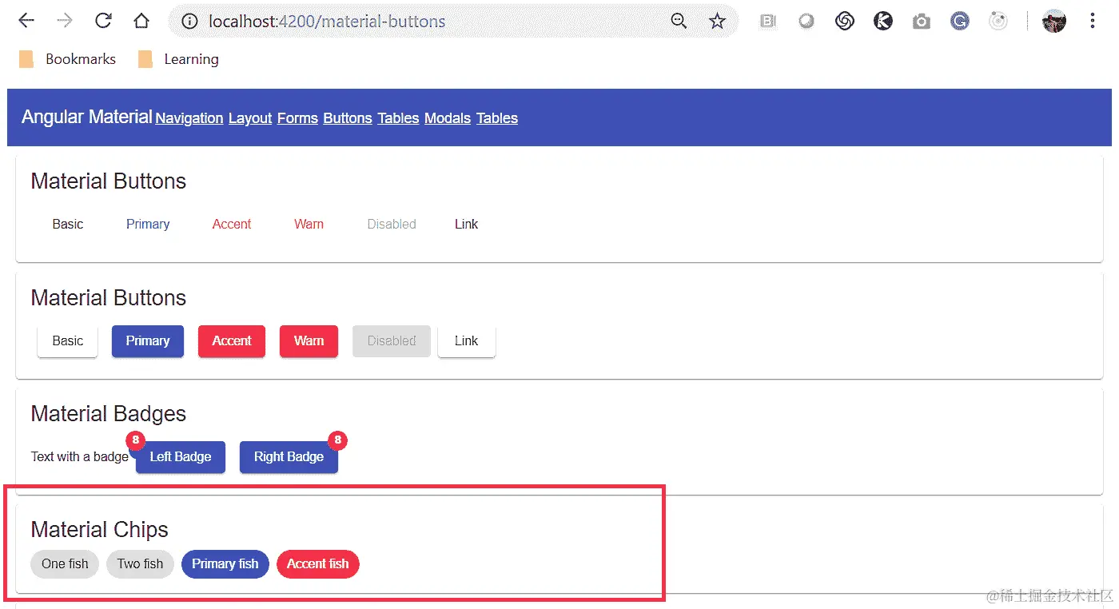Open the blue G extension icon
The height and width of the screenshot is (609, 1119).
(x=960, y=22)
